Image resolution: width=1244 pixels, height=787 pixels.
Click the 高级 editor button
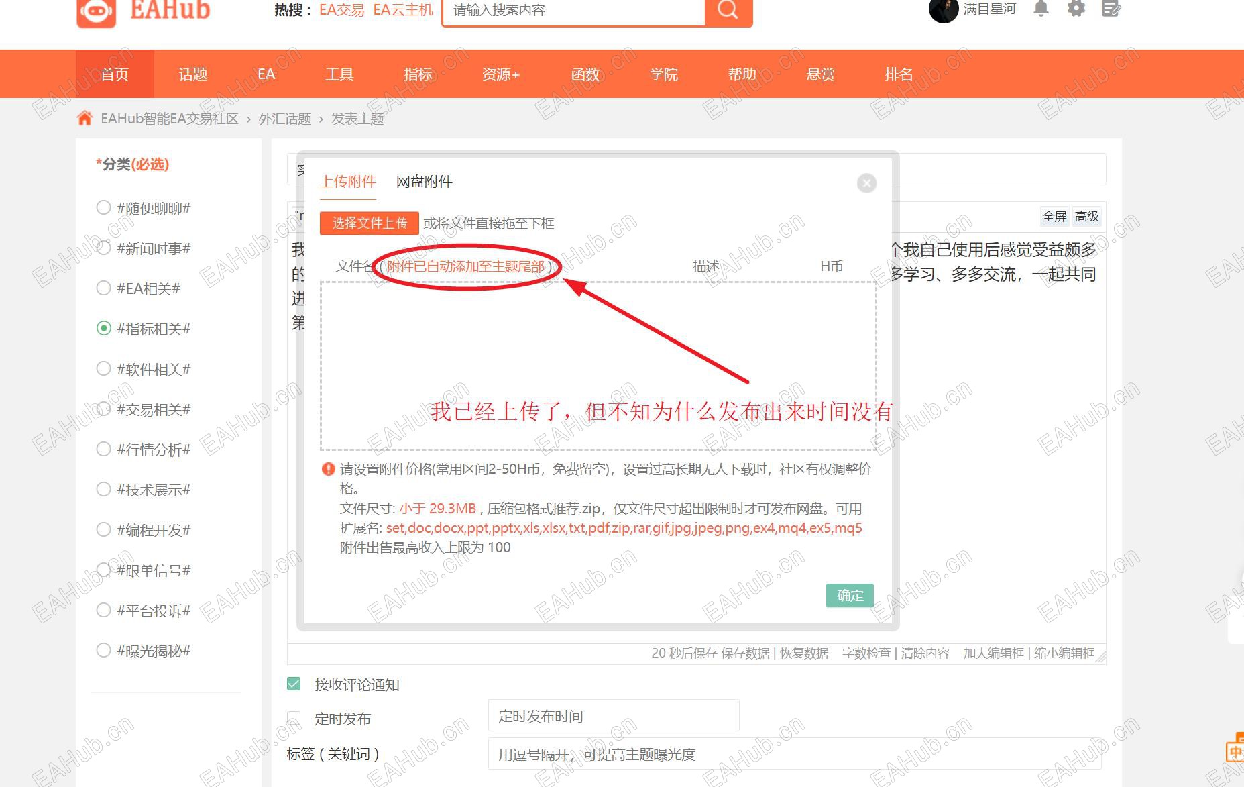(1086, 216)
